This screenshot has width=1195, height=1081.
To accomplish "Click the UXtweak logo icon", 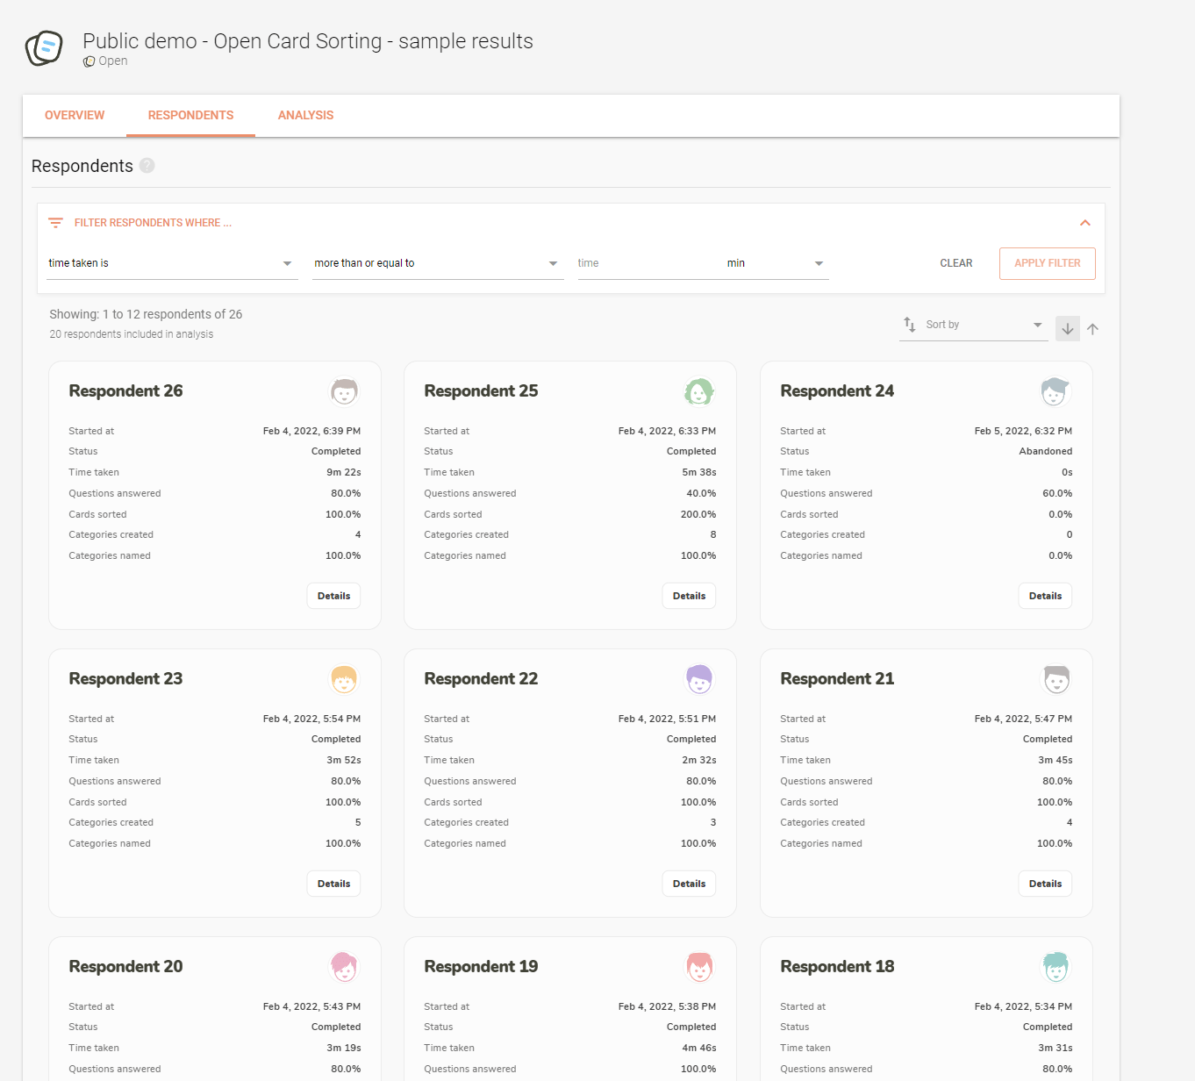I will (x=44, y=48).
